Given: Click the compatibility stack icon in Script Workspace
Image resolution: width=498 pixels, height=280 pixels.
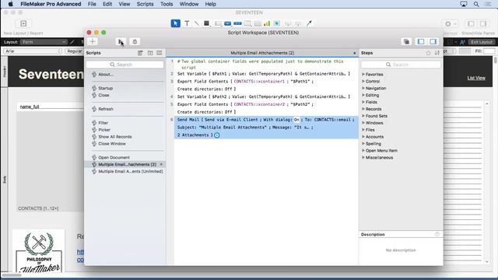Looking at the screenshot, I should coord(406,41).
